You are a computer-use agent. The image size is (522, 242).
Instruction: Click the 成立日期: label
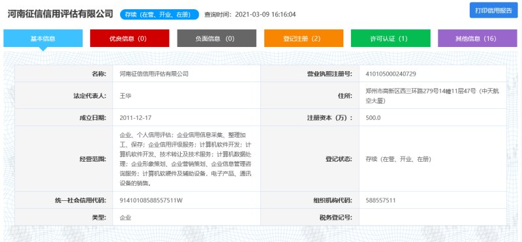(x=93, y=117)
